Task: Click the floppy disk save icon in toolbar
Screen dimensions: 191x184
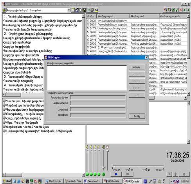Action: (84, 10)
